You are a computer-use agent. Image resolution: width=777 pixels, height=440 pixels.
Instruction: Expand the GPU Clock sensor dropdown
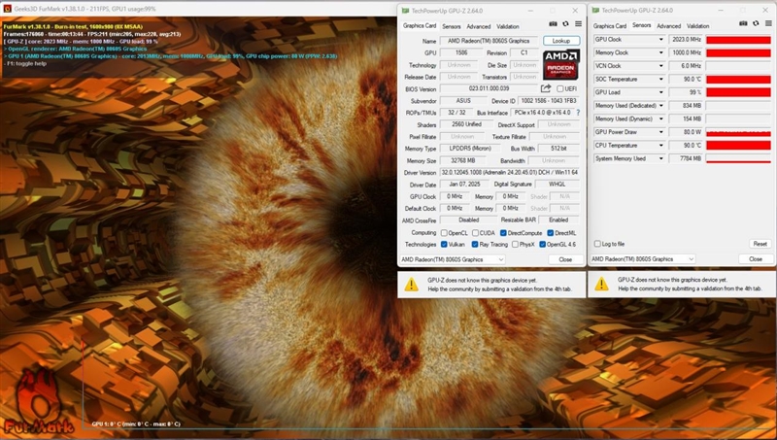pos(661,40)
